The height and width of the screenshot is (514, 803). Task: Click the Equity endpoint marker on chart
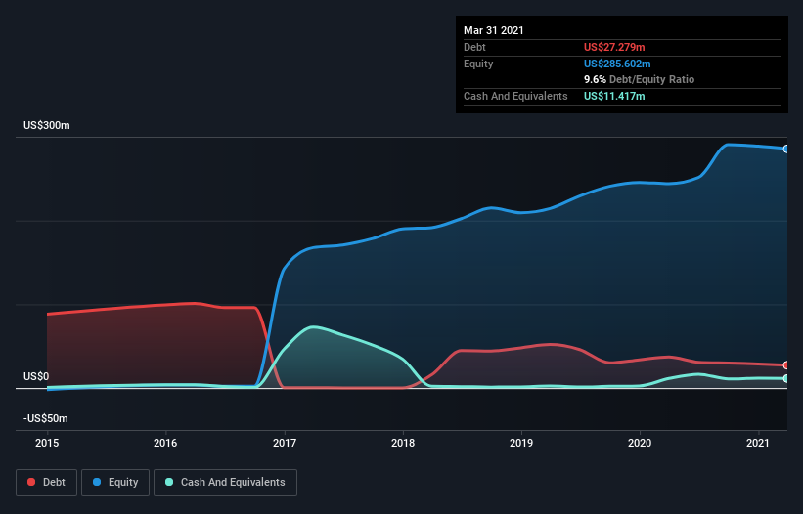pyautogui.click(x=786, y=149)
